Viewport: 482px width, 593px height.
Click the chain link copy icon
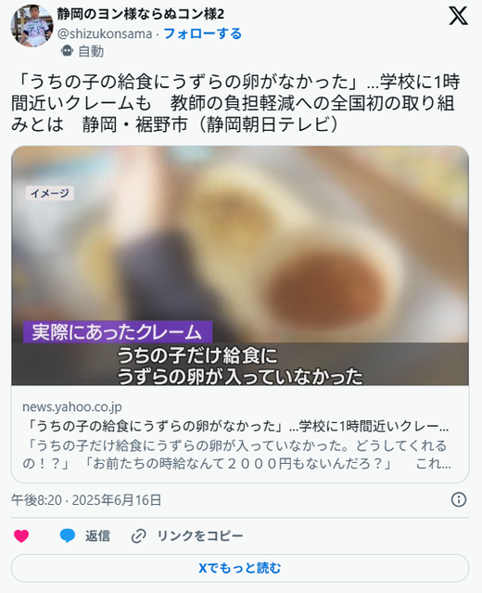(139, 536)
